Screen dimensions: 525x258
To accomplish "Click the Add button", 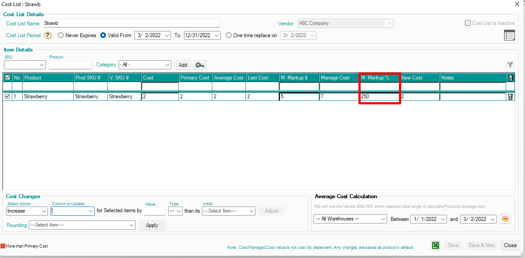I will [x=183, y=65].
